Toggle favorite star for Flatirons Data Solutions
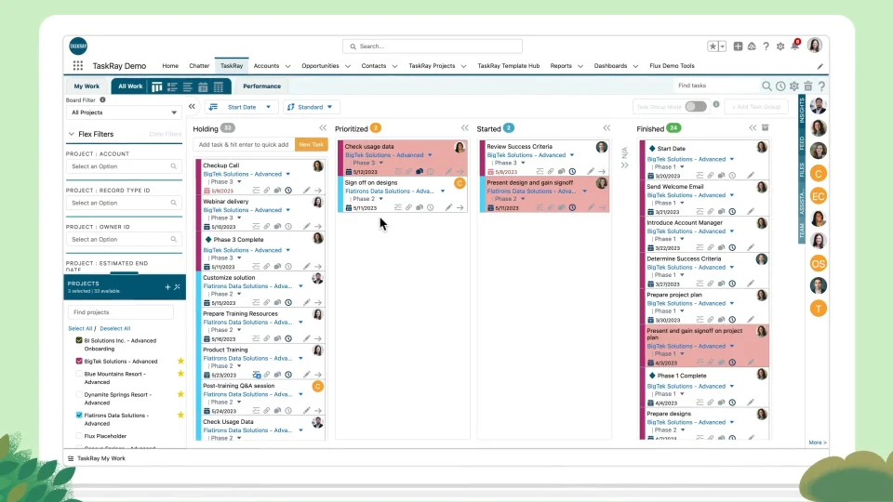The width and height of the screenshot is (893, 502). coord(180,415)
